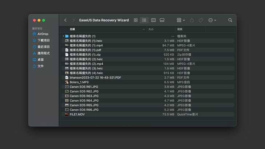Select the Bolero_1.MP3 file
The height and width of the screenshot is (149, 265).
pos(79,82)
